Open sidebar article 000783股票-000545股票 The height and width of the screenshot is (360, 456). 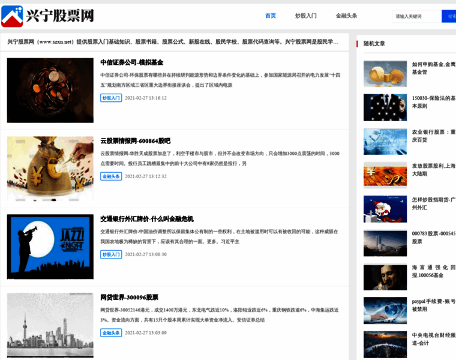[x=434, y=237]
